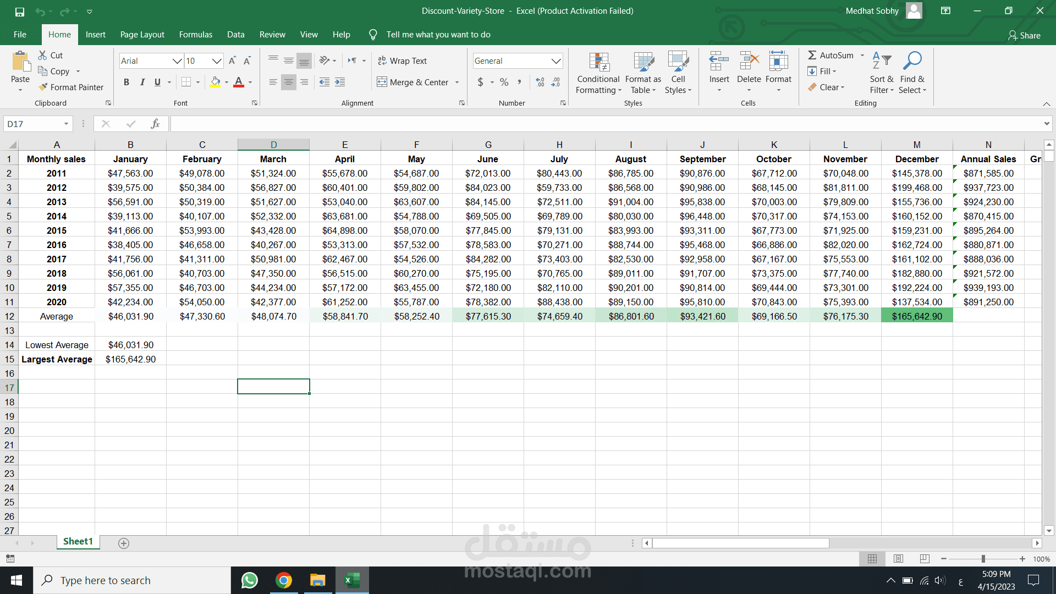Image resolution: width=1056 pixels, height=594 pixels.
Task: Click the Save icon in the title bar
Action: [x=20, y=11]
